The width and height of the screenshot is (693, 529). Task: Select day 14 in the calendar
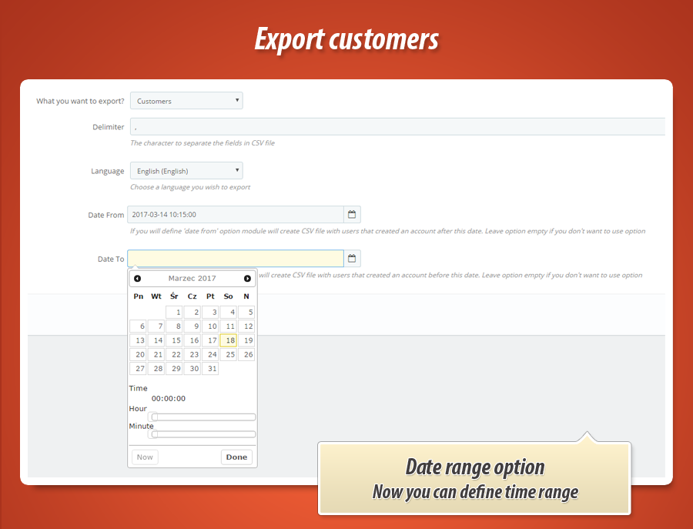[157, 340]
